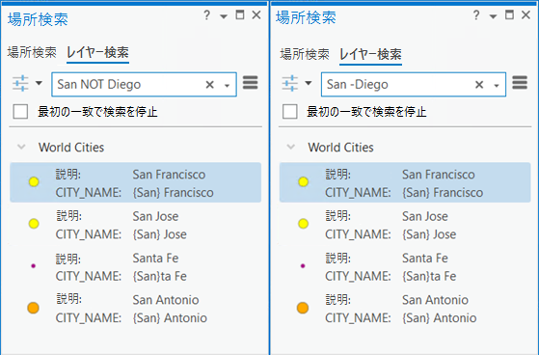The height and width of the screenshot is (355, 539).
Task: Open pane options menu in right pane
Action: pos(493,16)
